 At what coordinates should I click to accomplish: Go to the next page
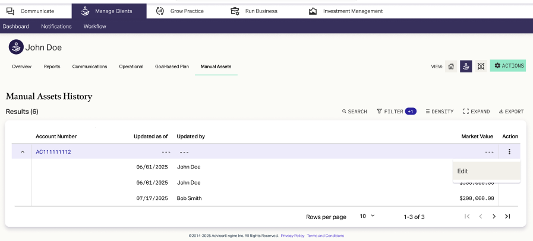tap(494, 216)
